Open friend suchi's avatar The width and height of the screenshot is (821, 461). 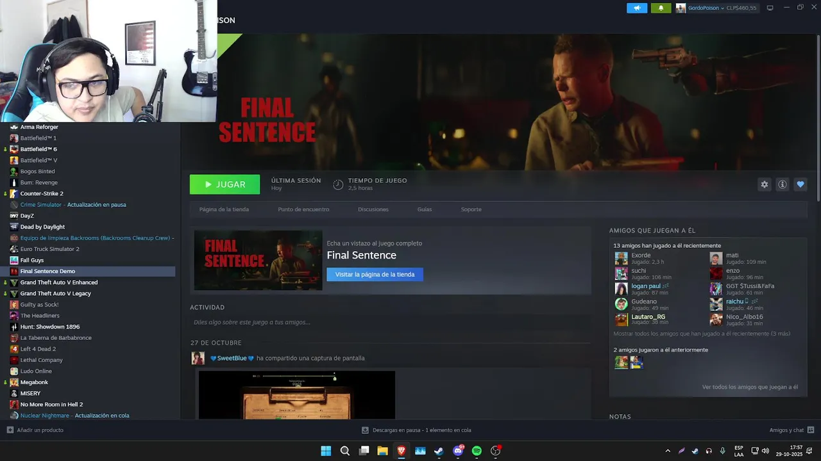coord(621,273)
